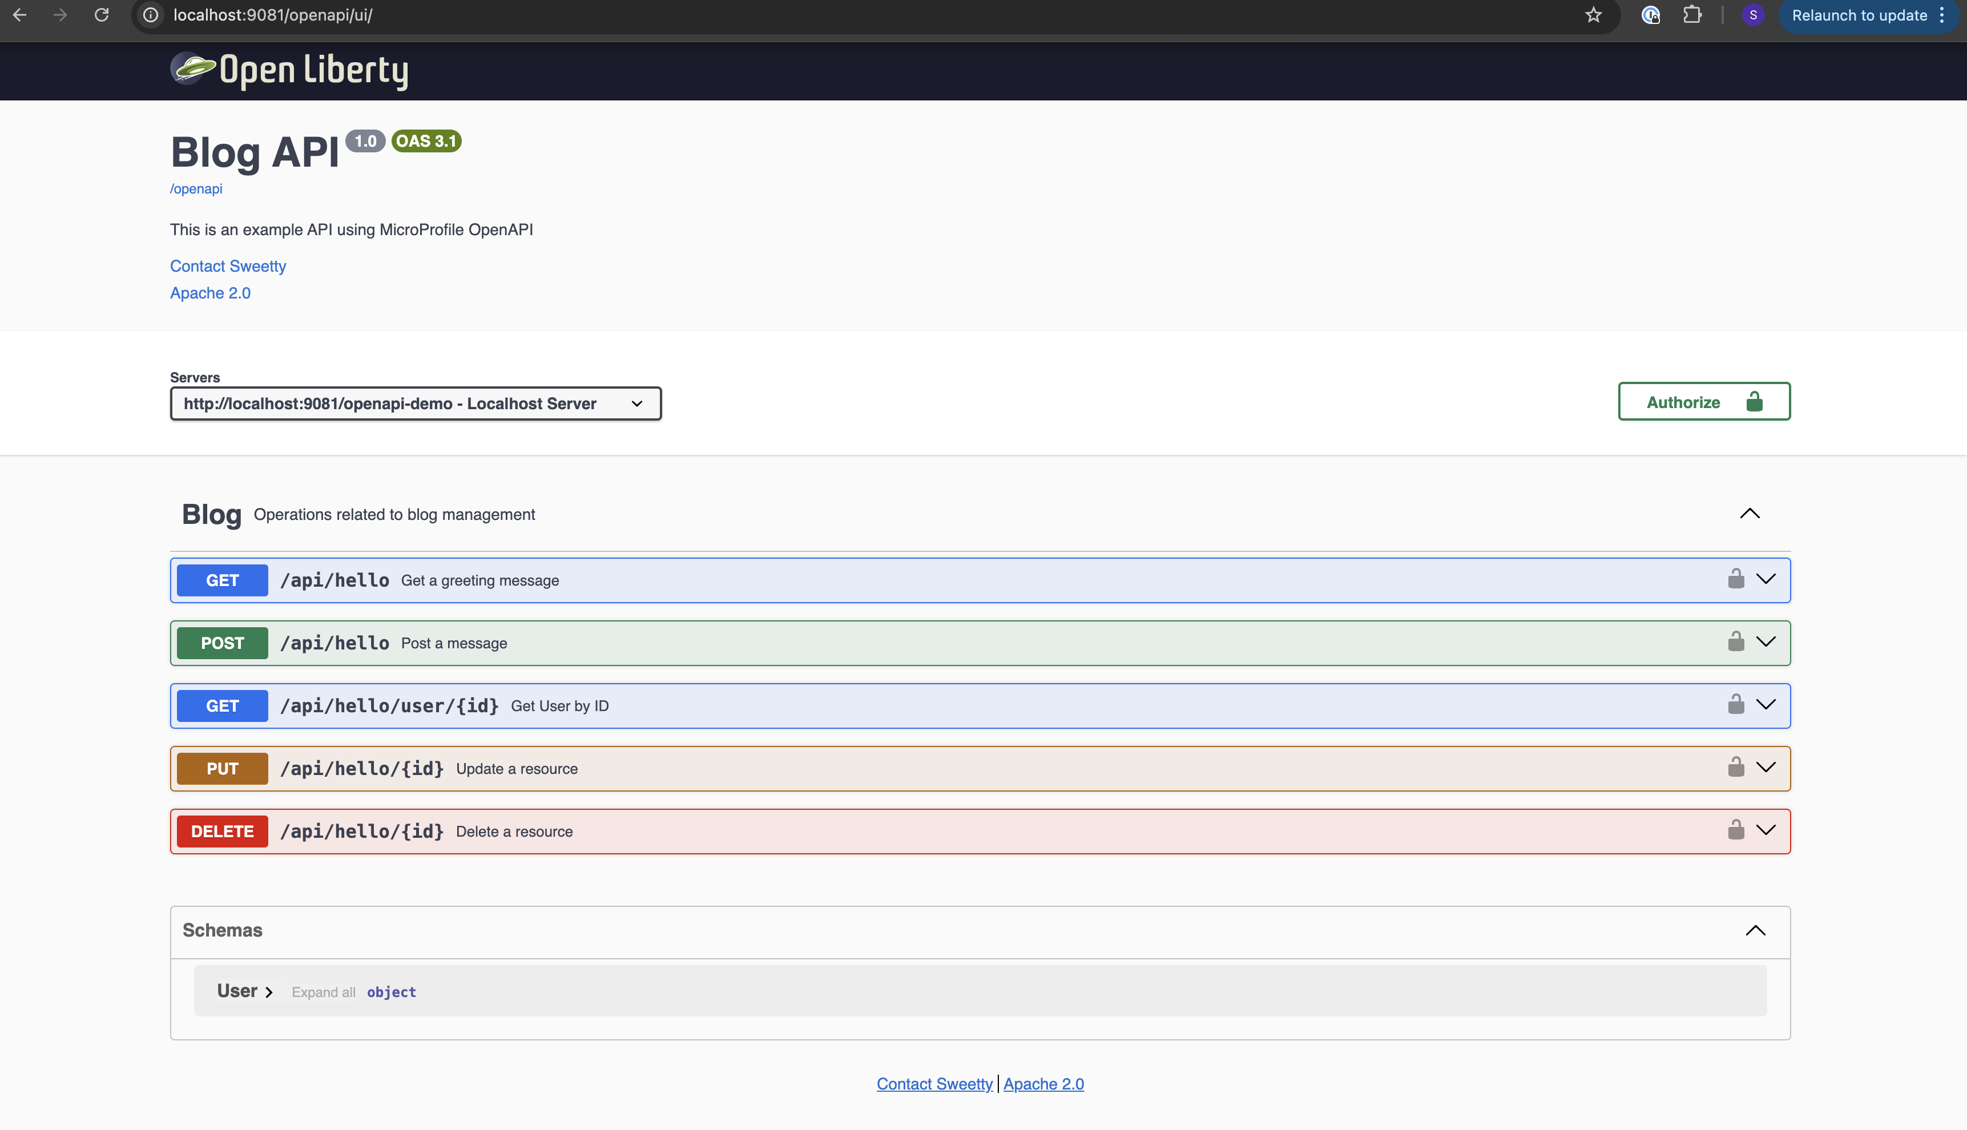Image resolution: width=1967 pixels, height=1130 pixels.
Task: Open the Servers dropdown
Action: point(416,403)
